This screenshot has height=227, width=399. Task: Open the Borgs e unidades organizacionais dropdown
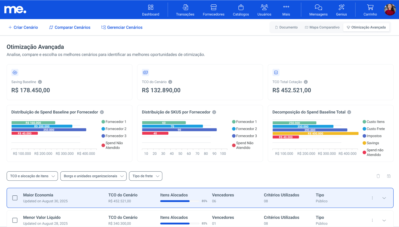[x=93, y=176]
